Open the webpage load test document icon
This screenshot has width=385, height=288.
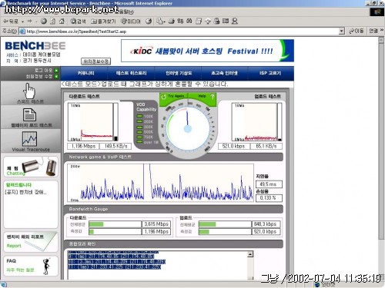click(29, 114)
